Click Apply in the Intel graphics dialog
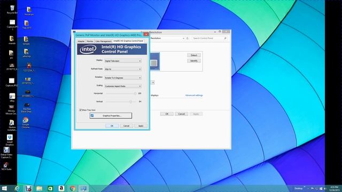The width and height of the screenshot is (342, 192). pyautogui.click(x=141, y=126)
